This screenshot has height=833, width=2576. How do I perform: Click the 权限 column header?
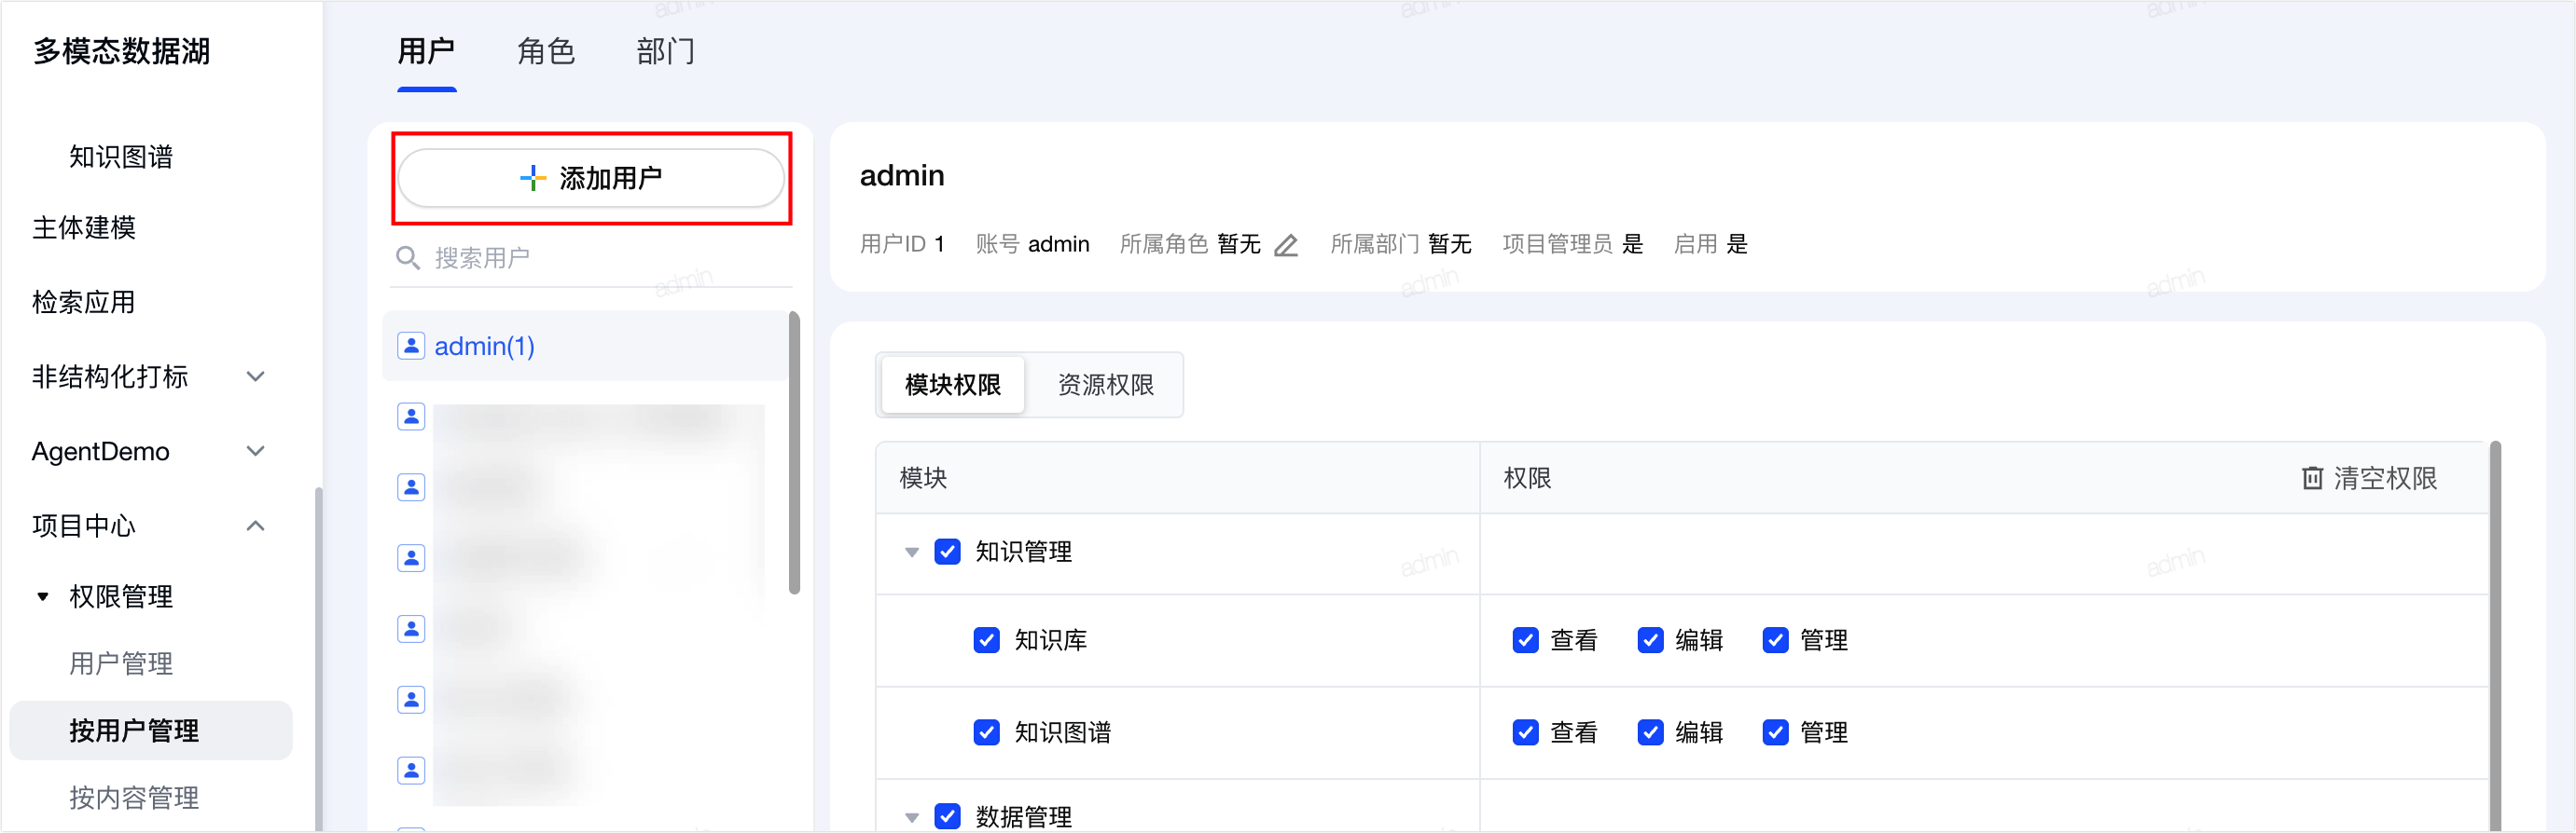click(x=1527, y=478)
